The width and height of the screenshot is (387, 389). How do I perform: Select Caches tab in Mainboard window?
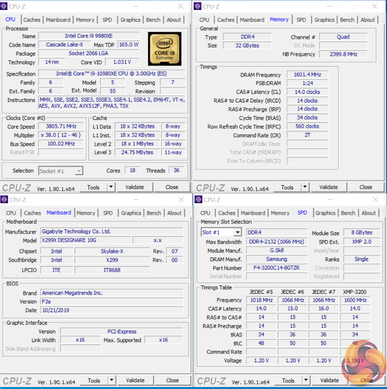tap(33, 213)
